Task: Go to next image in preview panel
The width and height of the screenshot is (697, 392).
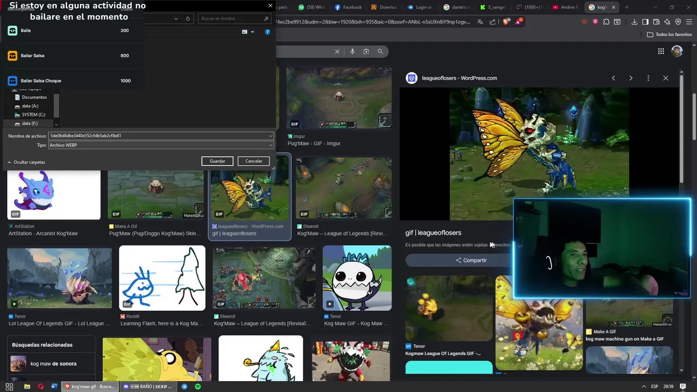Action: click(631, 78)
